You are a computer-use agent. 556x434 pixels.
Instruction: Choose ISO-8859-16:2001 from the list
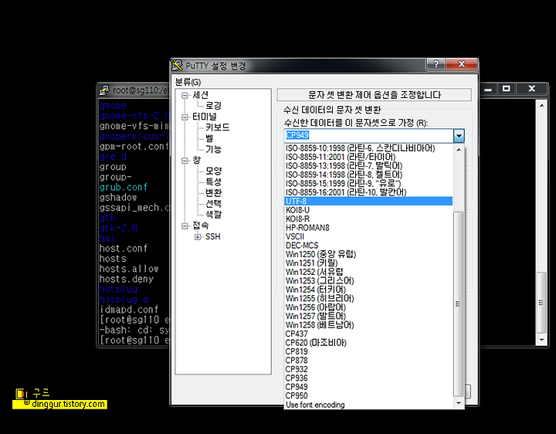pos(368,192)
